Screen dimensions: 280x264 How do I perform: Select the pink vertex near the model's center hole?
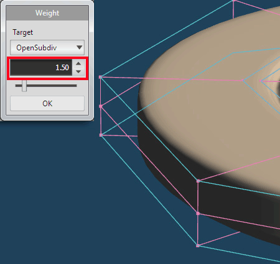(261, 81)
